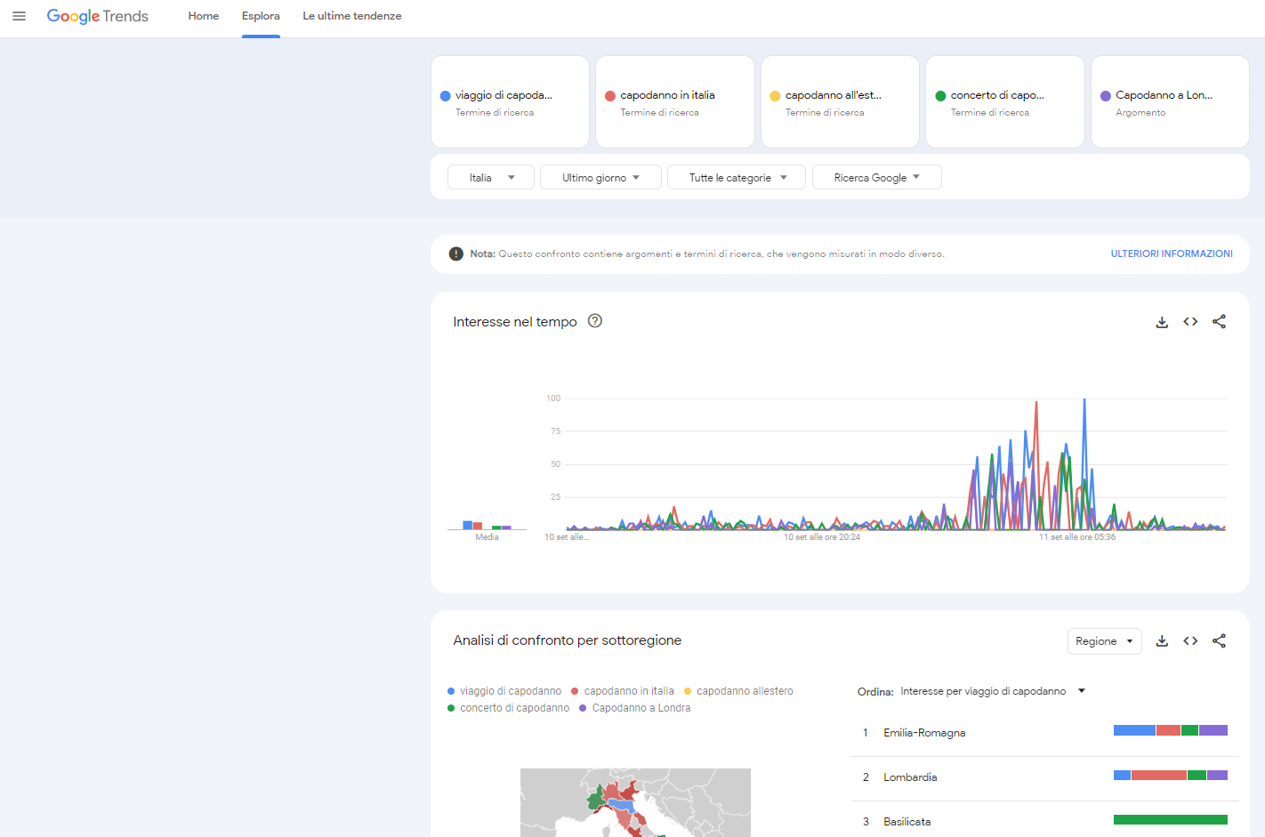Click 10 set alle ore 20:24 axis label
This screenshot has width=1265, height=837.
pyautogui.click(x=822, y=537)
